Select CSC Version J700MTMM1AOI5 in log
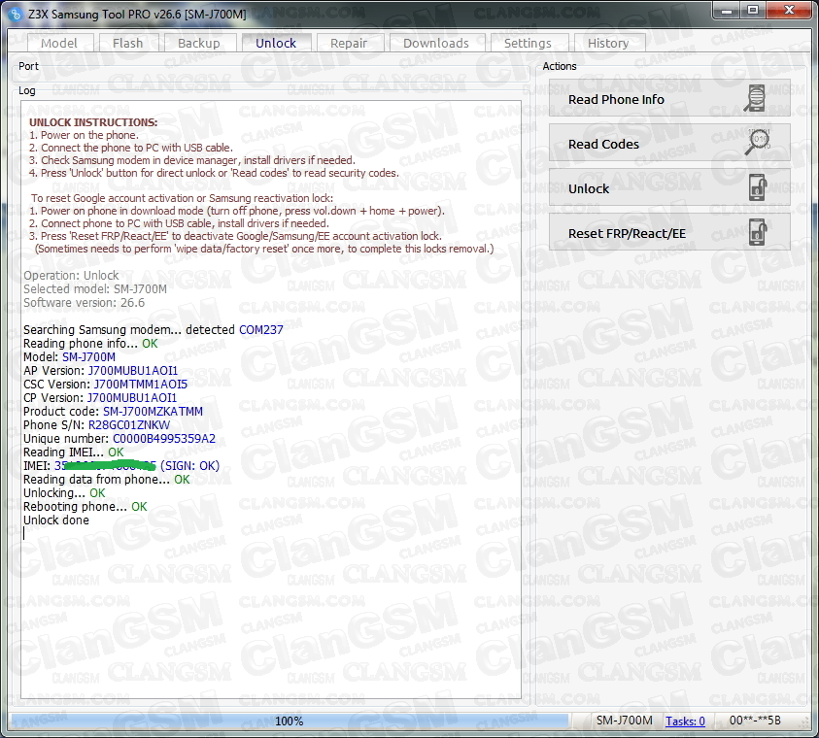 tap(141, 385)
